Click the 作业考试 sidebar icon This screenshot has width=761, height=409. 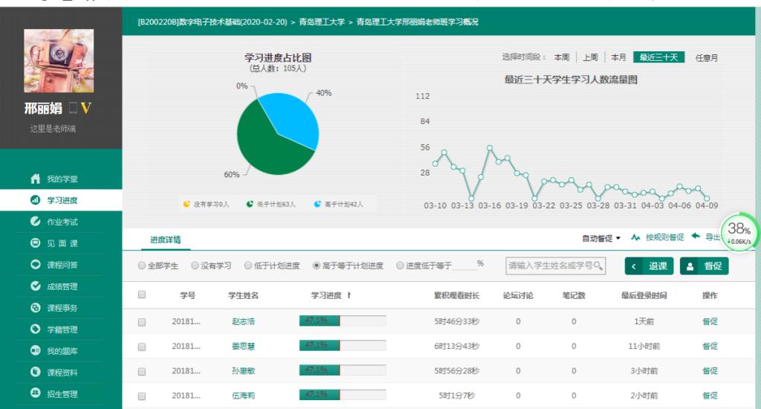click(x=34, y=222)
